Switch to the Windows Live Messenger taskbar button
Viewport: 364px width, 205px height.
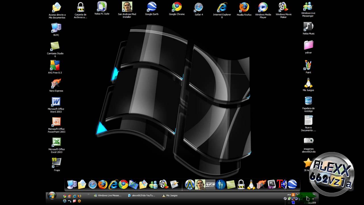coord(107,196)
